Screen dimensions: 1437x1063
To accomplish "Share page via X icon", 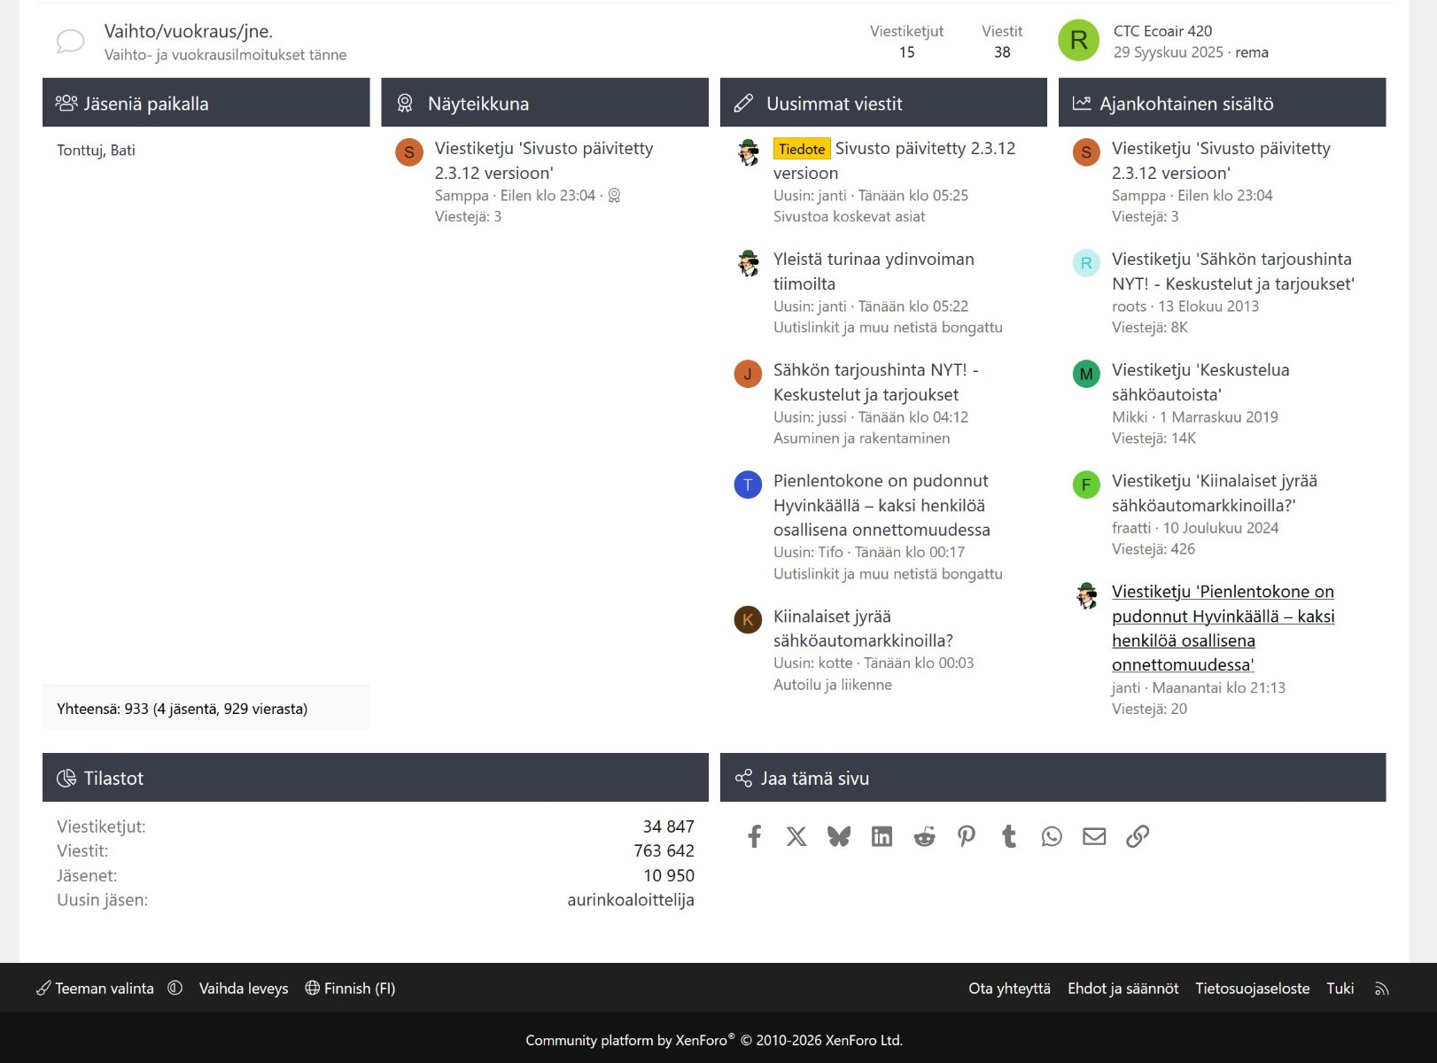I will tap(796, 836).
